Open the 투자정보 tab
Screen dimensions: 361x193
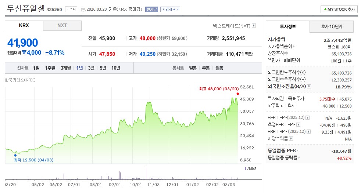288,27
